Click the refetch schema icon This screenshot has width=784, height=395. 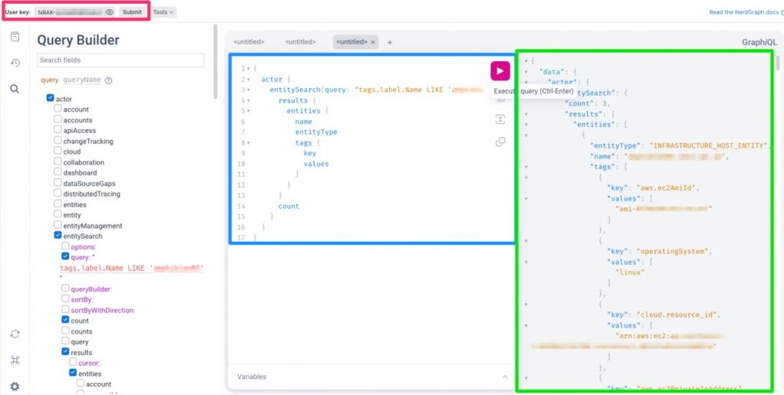(15, 335)
